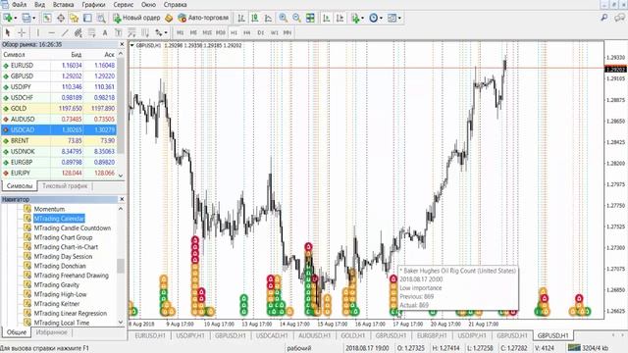Select the Text 'A' drawing tool
The width and height of the screenshot is (628, 353).
pyautogui.click(x=105, y=32)
